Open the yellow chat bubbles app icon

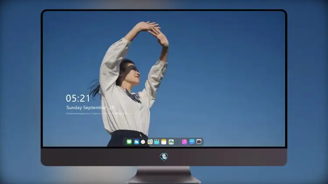(x=150, y=142)
